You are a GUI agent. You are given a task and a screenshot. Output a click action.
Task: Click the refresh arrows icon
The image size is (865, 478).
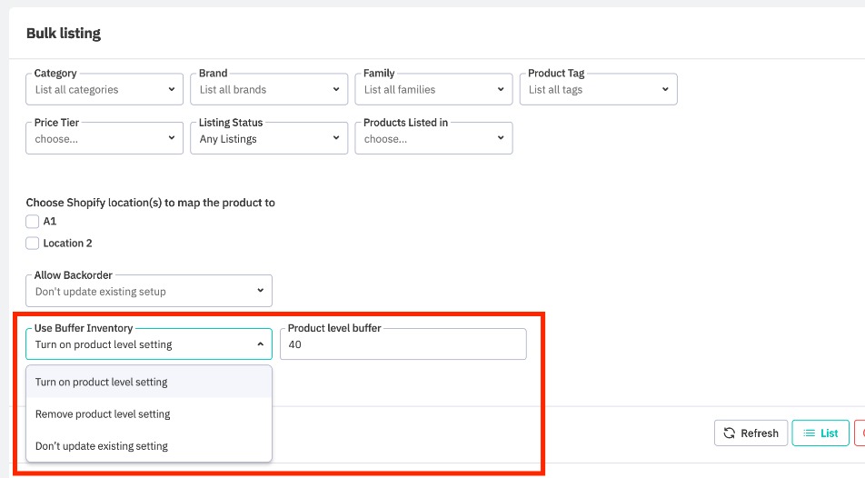pos(729,433)
